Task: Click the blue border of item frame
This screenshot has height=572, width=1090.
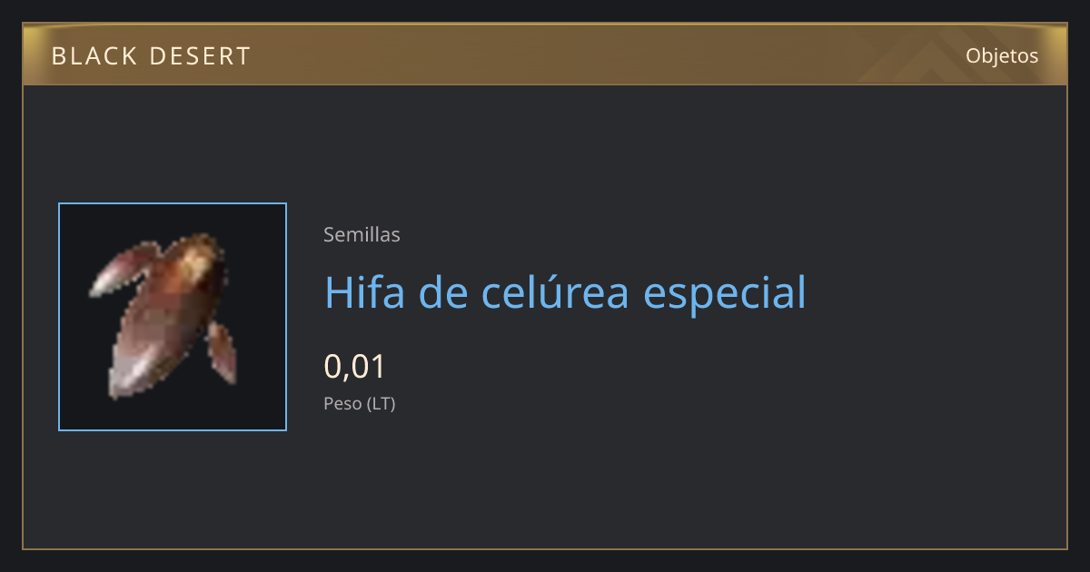Action: [x=173, y=203]
